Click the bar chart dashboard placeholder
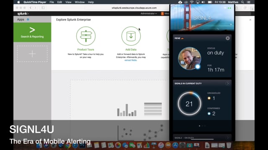 pyautogui.click(x=126, y=110)
